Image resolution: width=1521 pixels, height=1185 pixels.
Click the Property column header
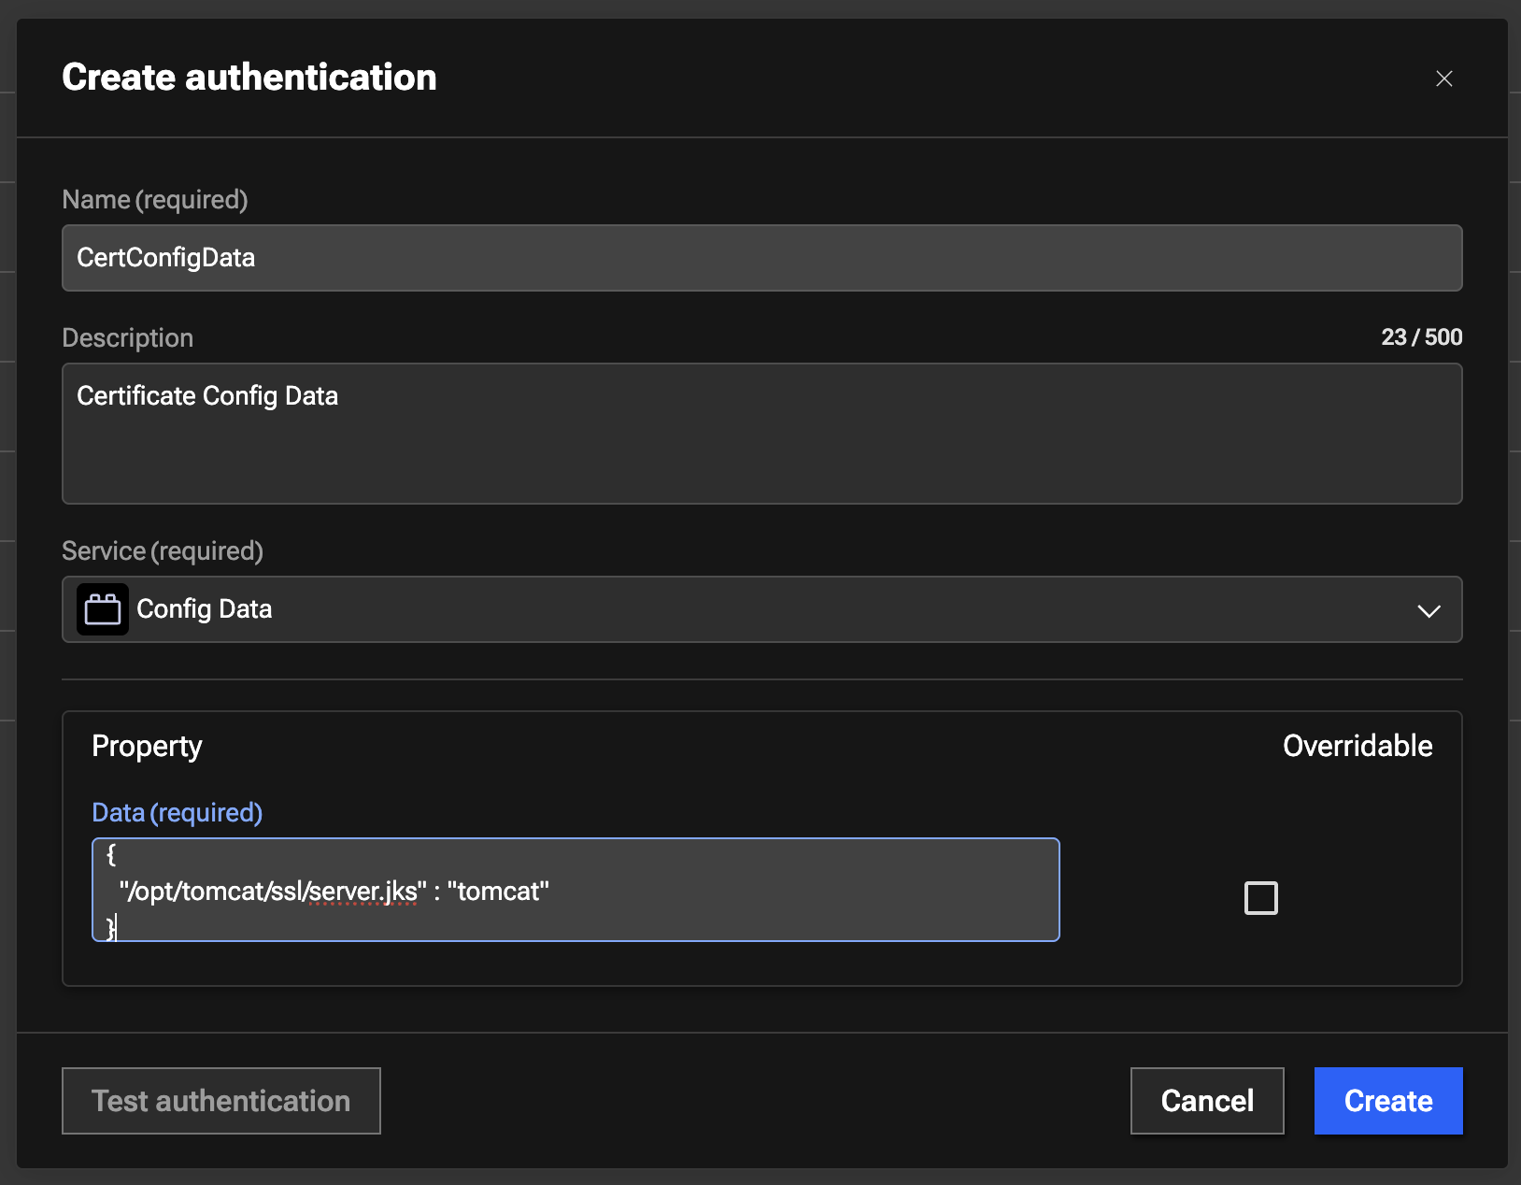(147, 746)
